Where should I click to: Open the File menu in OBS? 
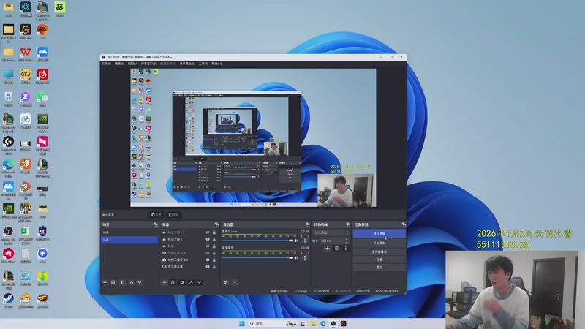coord(106,64)
